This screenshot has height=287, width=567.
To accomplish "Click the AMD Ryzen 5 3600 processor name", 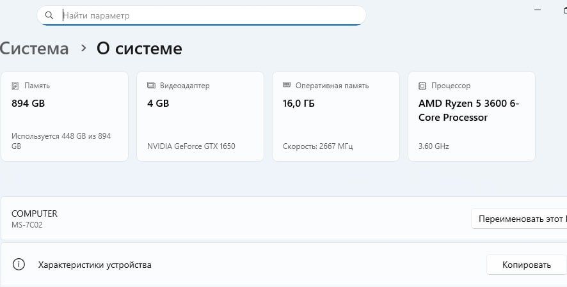I will 468,110.
